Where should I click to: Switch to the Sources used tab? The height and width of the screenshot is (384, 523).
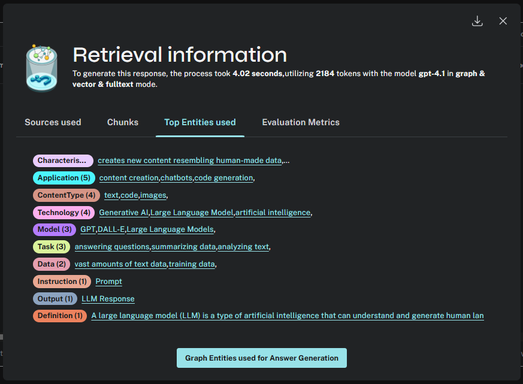[x=53, y=122]
